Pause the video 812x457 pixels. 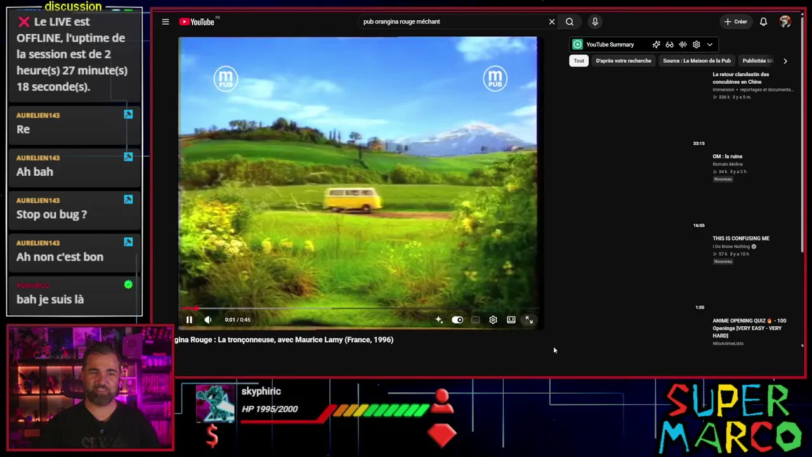(x=189, y=320)
